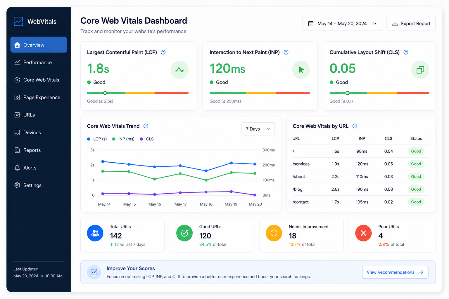Viewport: 449px width, 299px height.
Task: Click the download icon on Export Report
Action: pos(395,23)
